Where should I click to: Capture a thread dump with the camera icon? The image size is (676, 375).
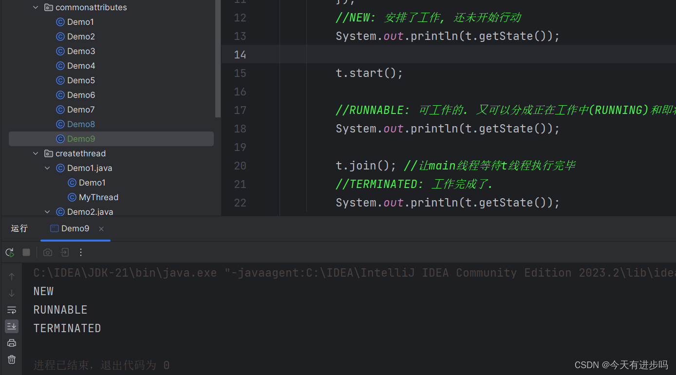[x=47, y=252]
